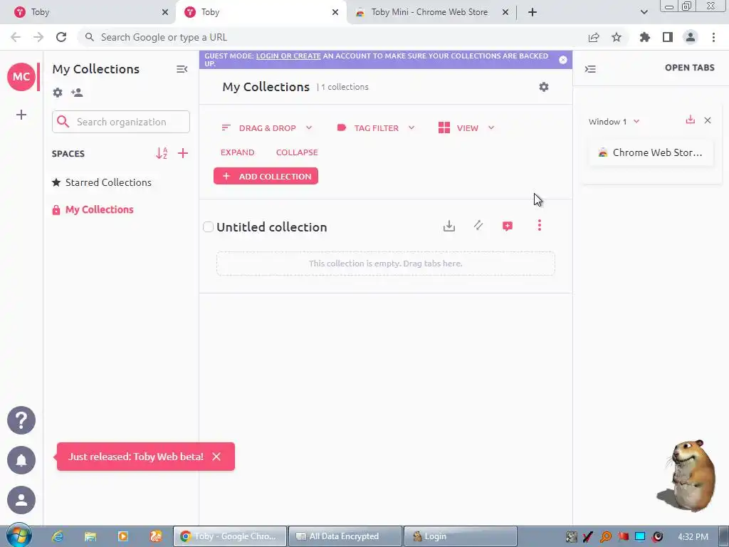This screenshot has height=547, width=729.
Task: Switch to Toby Mini Chrome Web Store tab
Action: pos(432,12)
